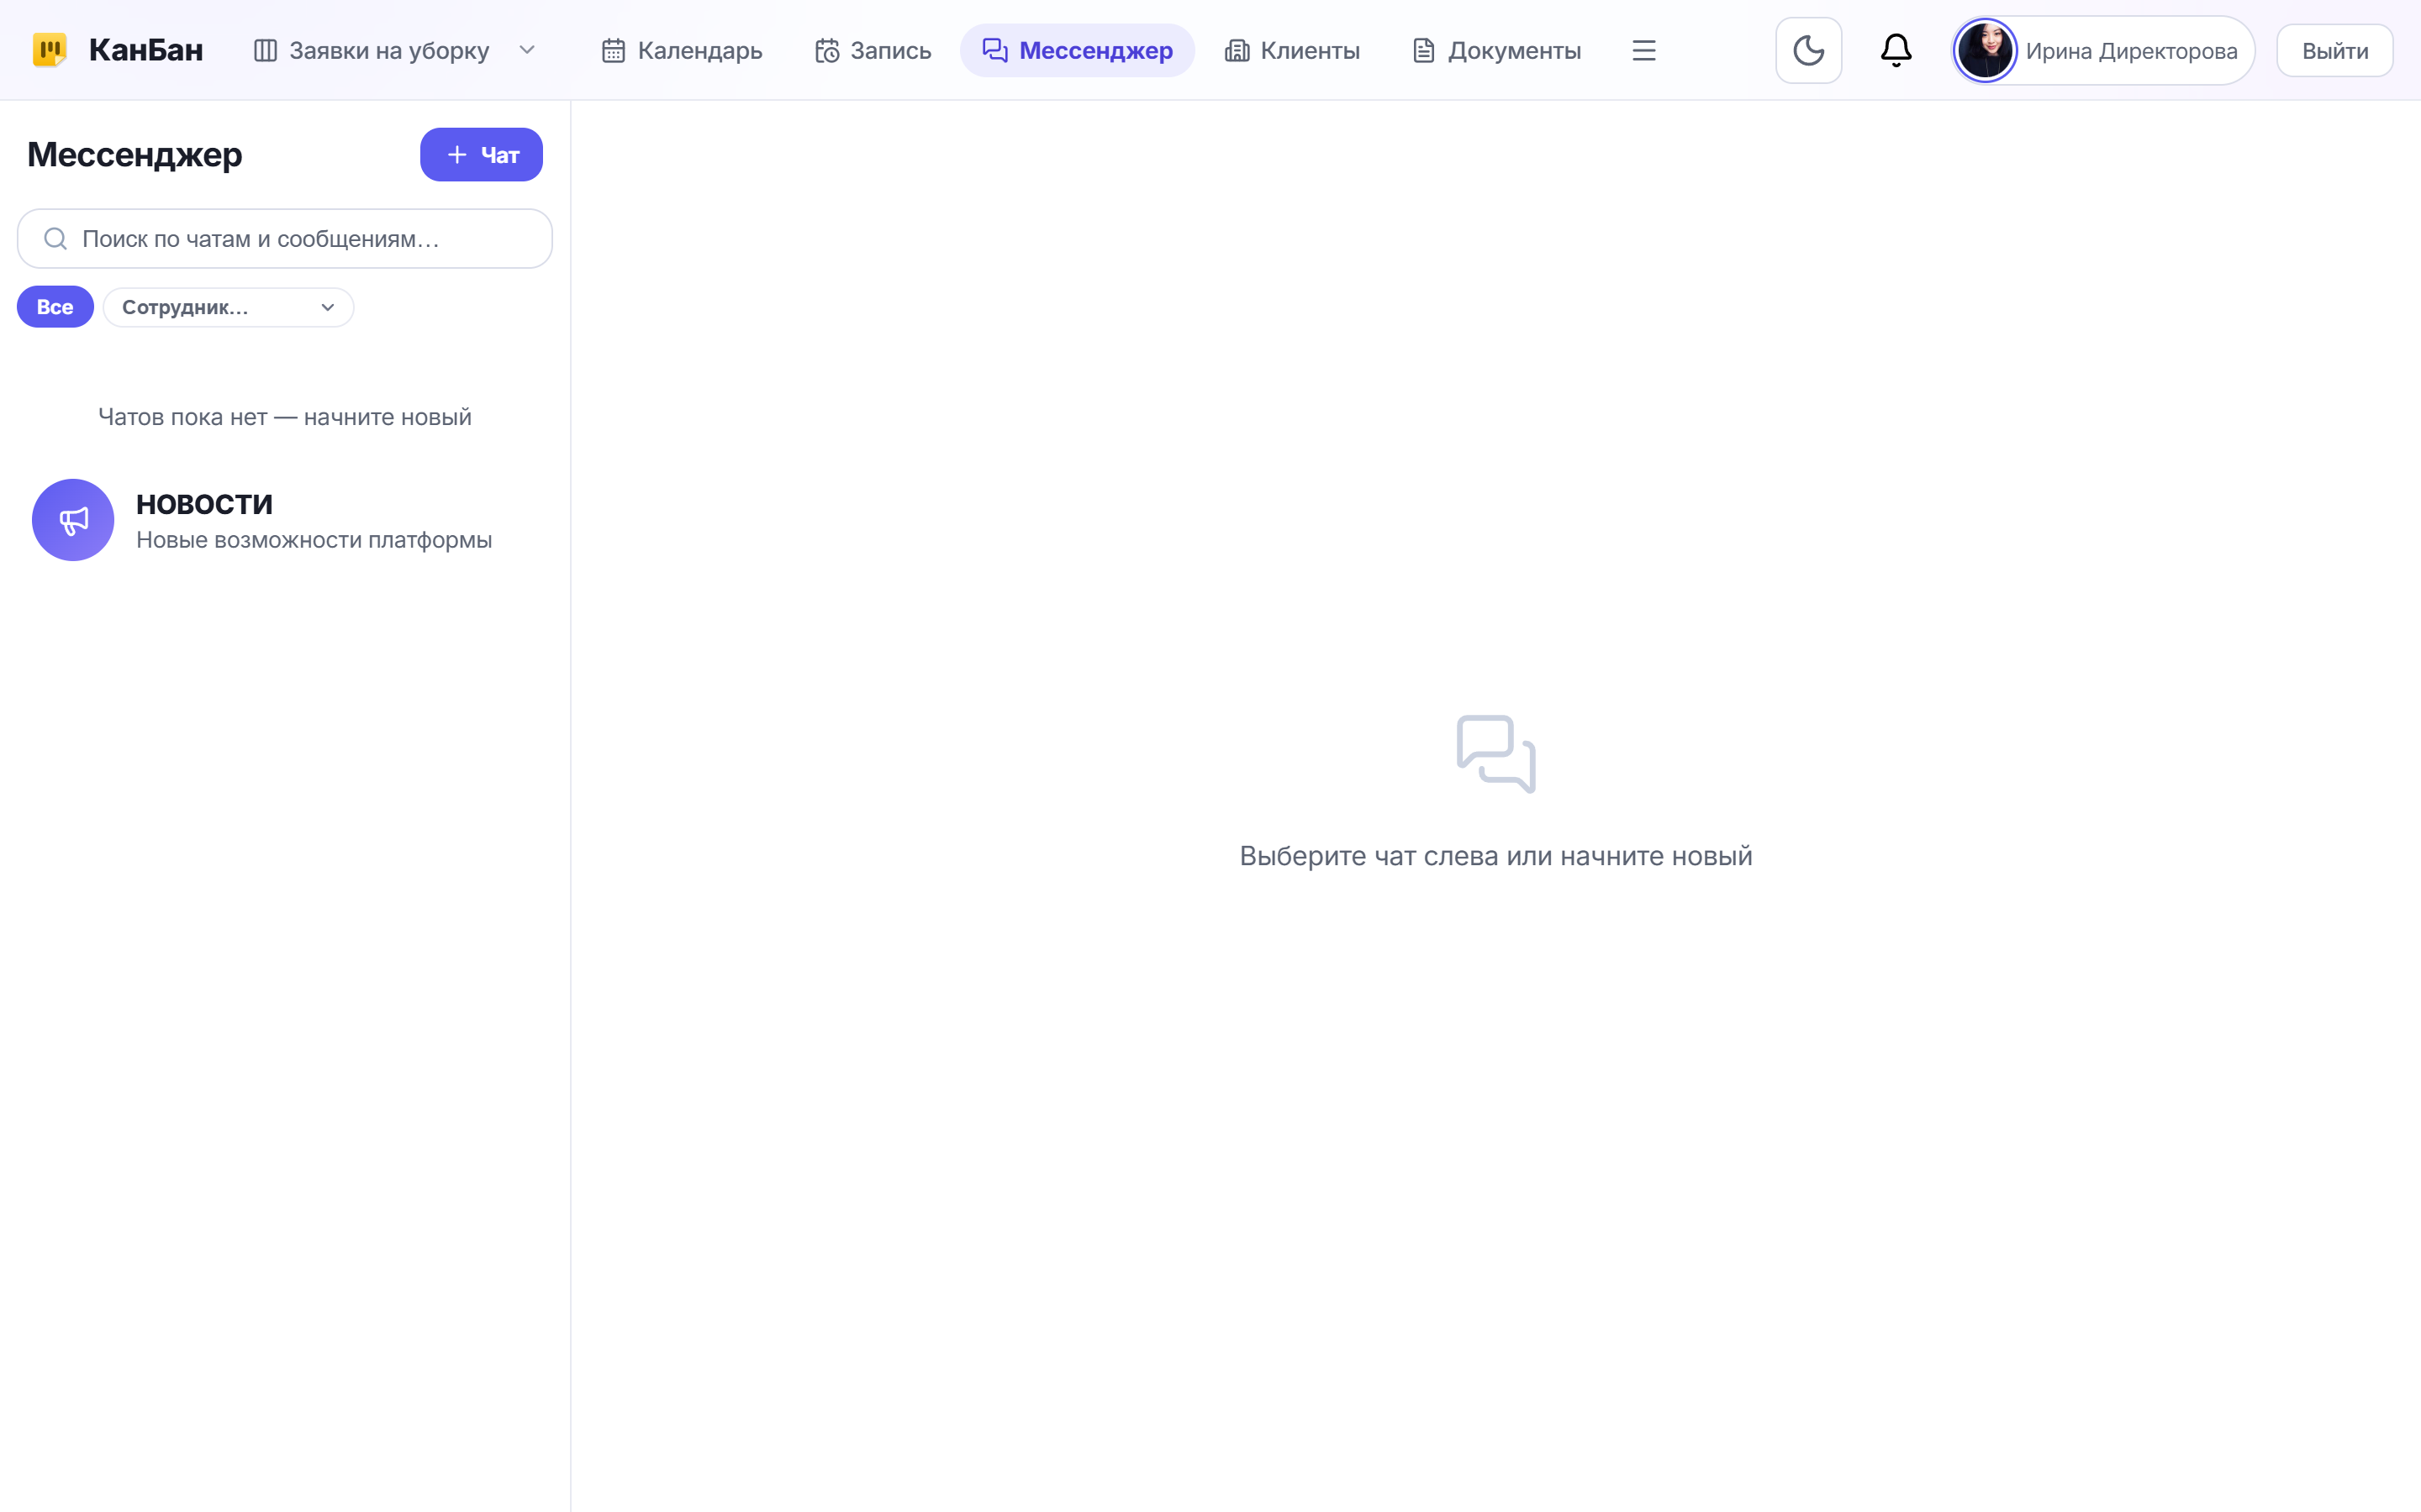Go to the Клиенты section
The height and width of the screenshot is (1512, 2421).
tap(1291, 50)
